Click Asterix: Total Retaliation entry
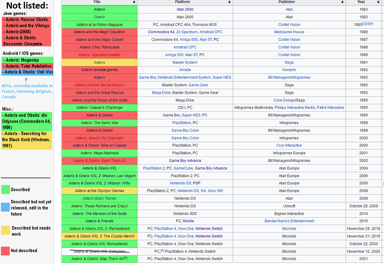Image resolution: width=384 pixels, height=264 pixels. (27, 66)
